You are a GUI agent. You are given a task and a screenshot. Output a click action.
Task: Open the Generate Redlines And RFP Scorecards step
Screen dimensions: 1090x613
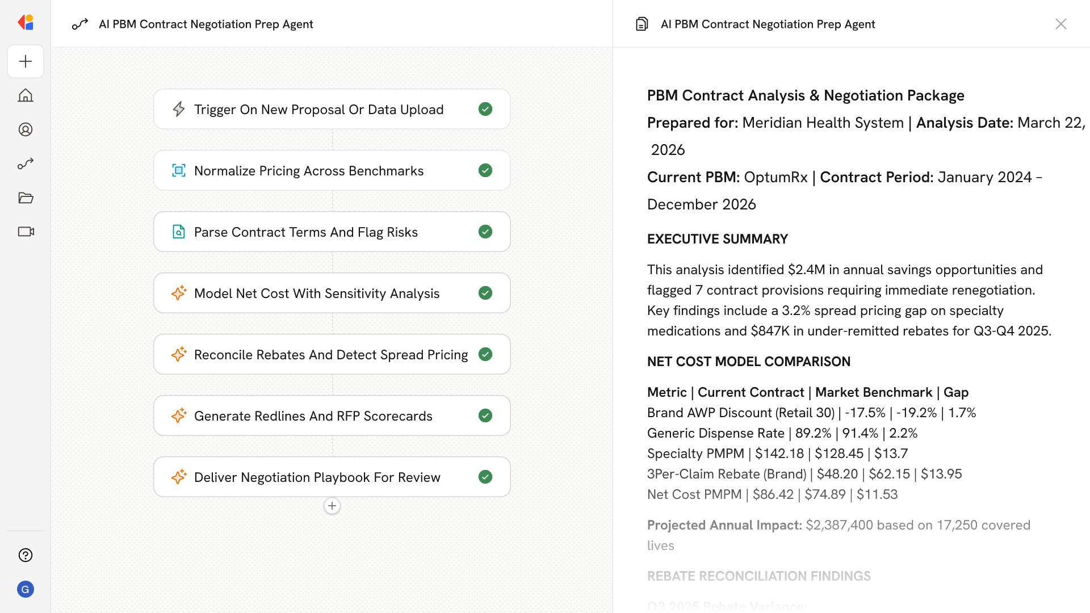pos(313,416)
